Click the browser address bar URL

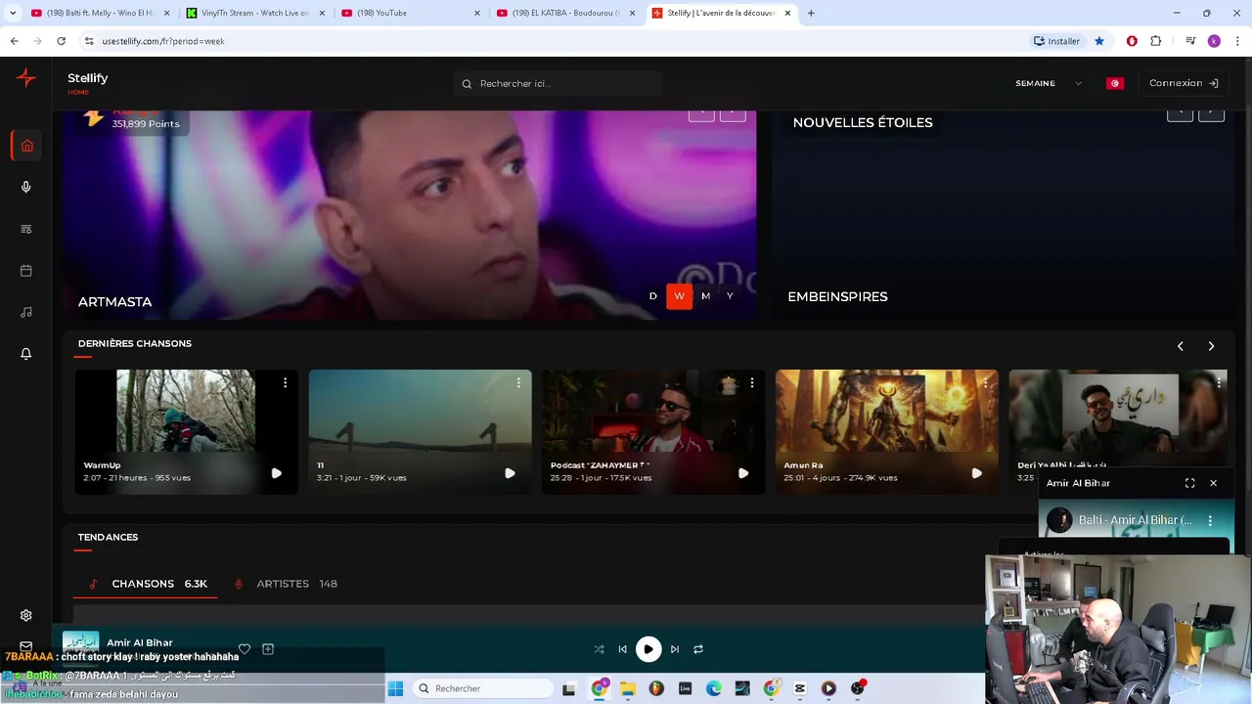(163, 41)
